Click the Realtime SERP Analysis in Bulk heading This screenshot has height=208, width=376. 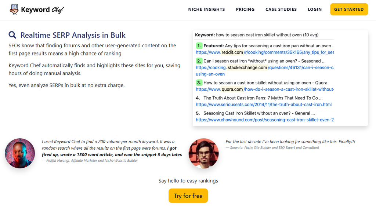click(x=73, y=35)
